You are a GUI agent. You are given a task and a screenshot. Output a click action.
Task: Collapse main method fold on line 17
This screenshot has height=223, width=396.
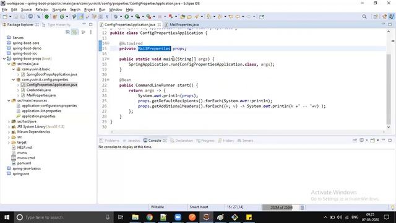108,59
